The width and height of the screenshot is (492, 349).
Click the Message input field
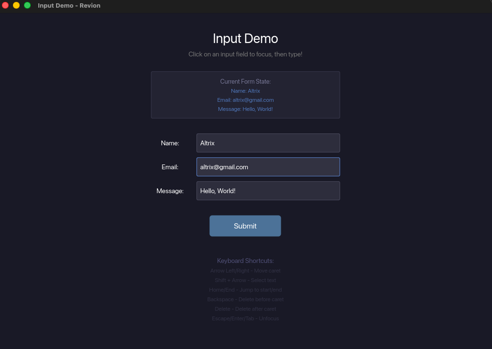[x=268, y=191]
